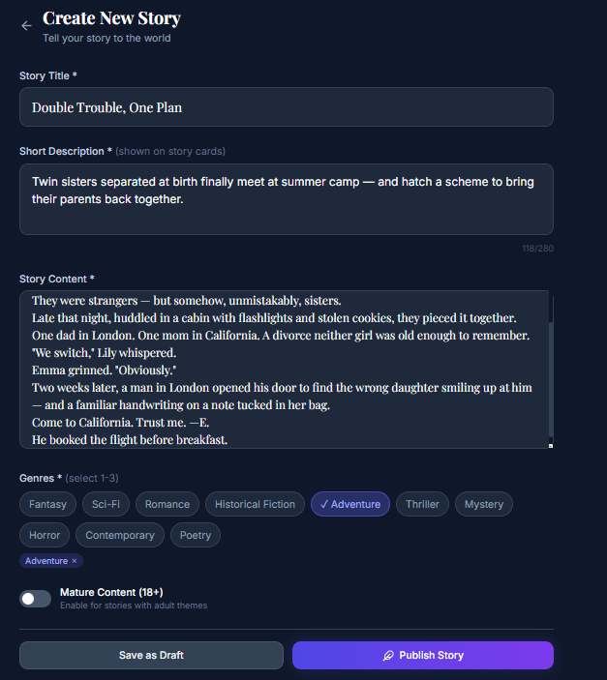This screenshot has width=607, height=680.
Task: Remove the Adventure tag chip
Action: (74, 561)
